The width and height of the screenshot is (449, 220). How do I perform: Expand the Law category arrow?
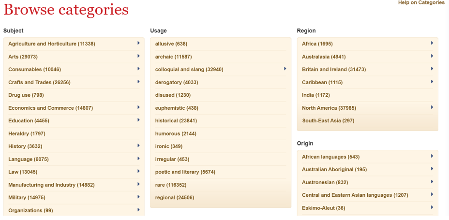pos(138,171)
